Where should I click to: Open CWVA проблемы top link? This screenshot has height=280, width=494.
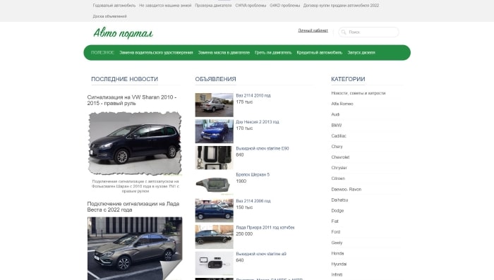[251, 6]
